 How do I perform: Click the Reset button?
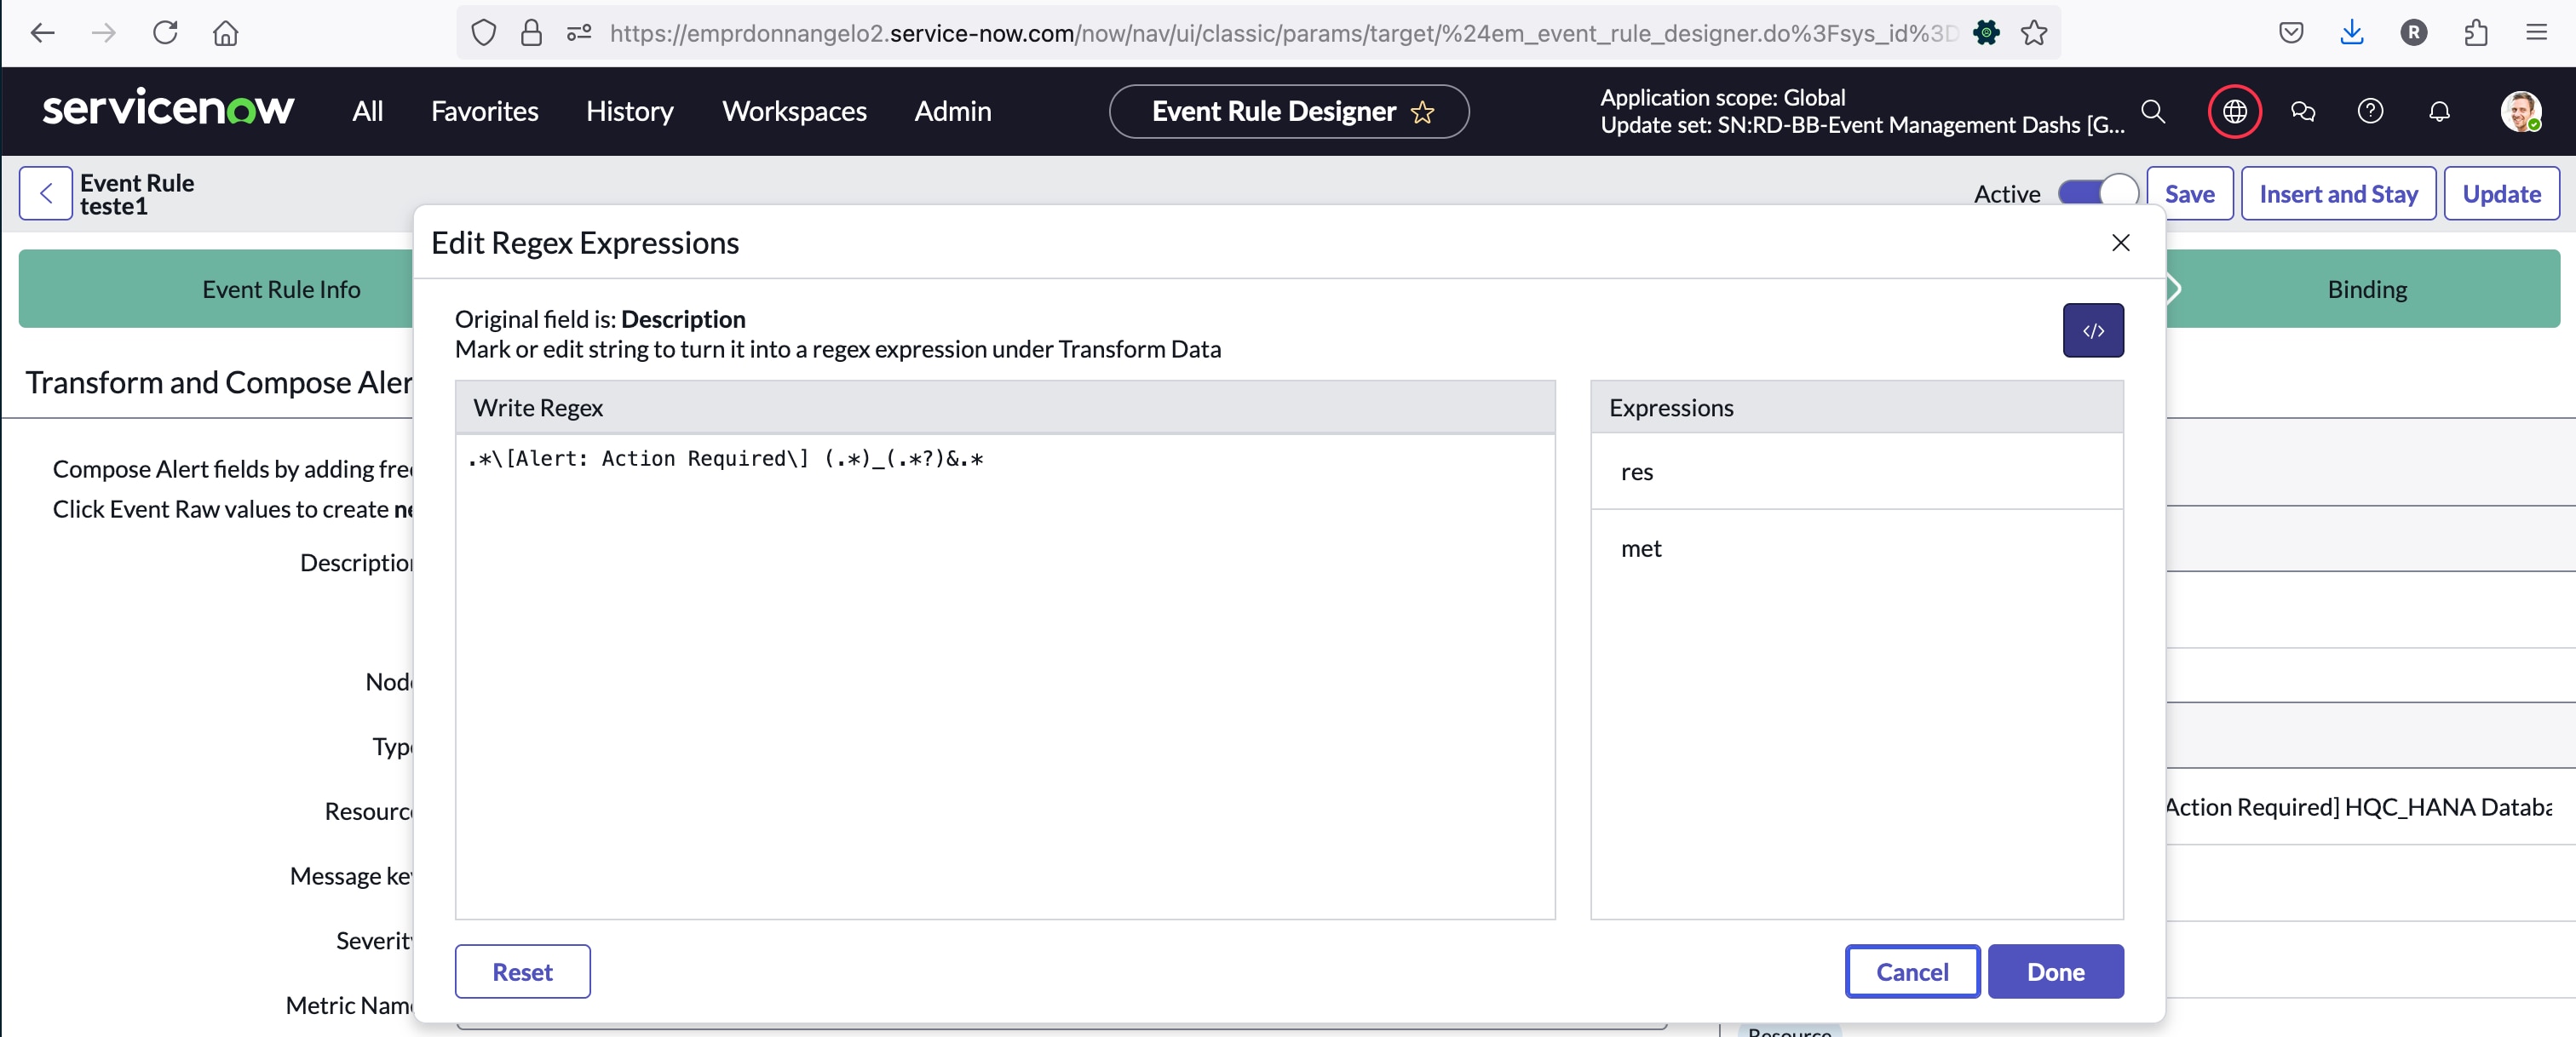[x=522, y=971]
